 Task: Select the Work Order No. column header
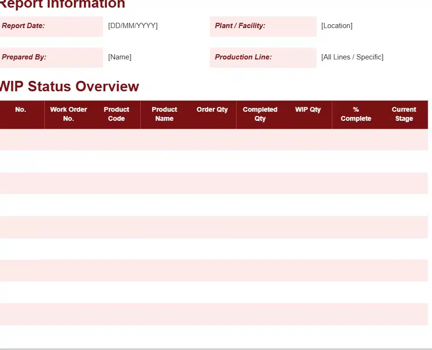(x=69, y=114)
